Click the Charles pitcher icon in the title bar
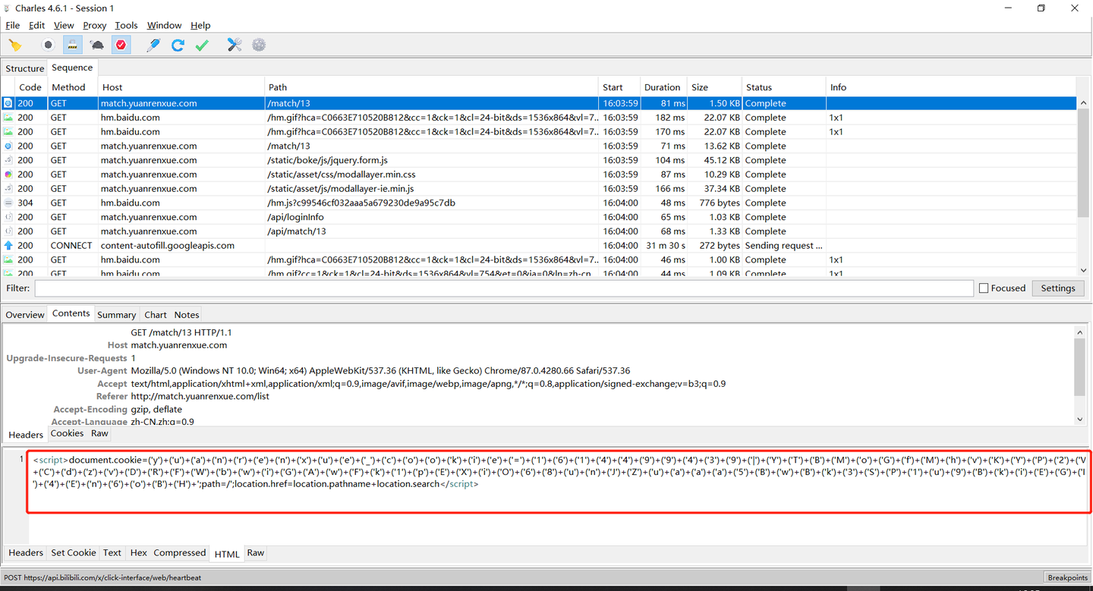The height and width of the screenshot is (591, 1093). 8,8
